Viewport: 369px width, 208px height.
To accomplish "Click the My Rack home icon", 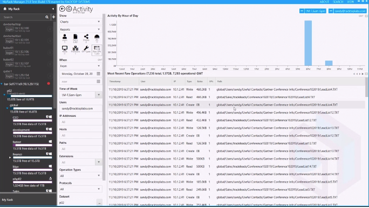I will [5, 9].
